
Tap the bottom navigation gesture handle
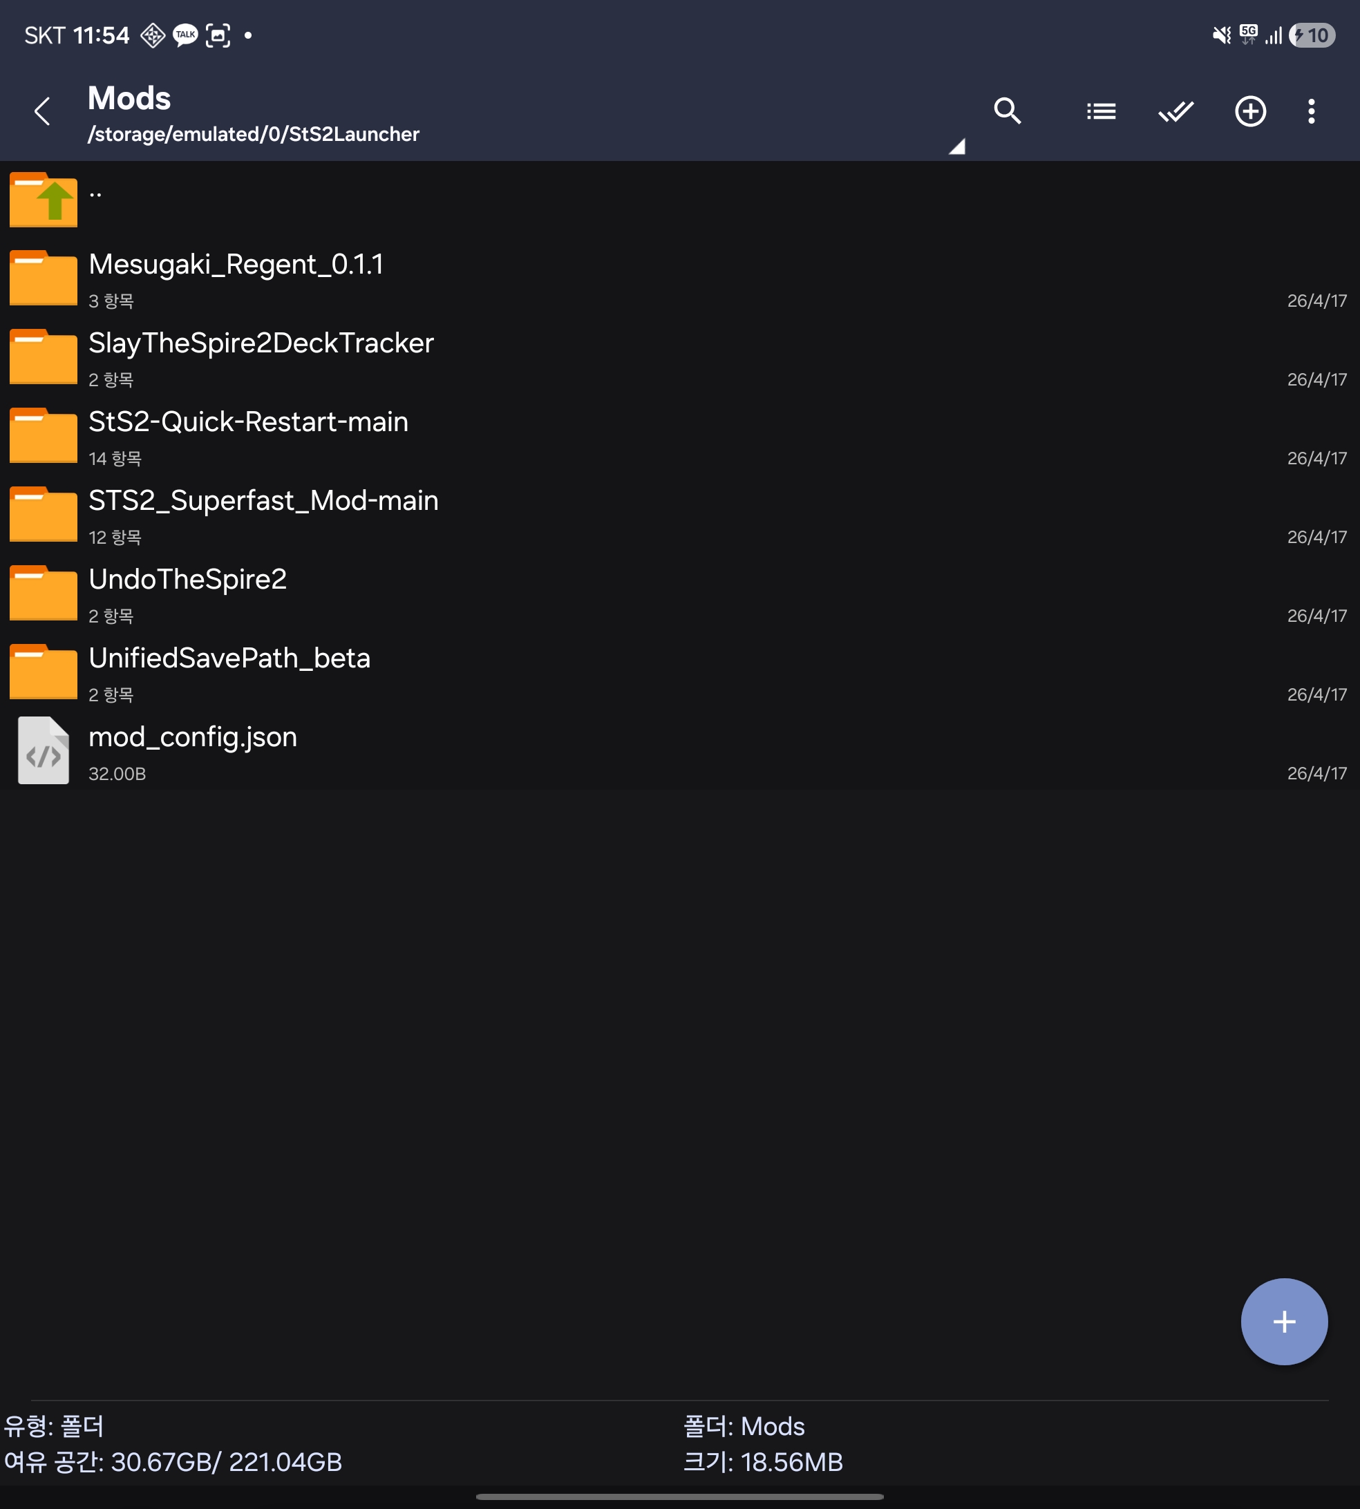click(680, 1497)
